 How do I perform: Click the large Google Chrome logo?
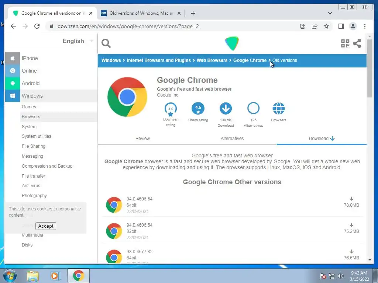tap(127, 97)
